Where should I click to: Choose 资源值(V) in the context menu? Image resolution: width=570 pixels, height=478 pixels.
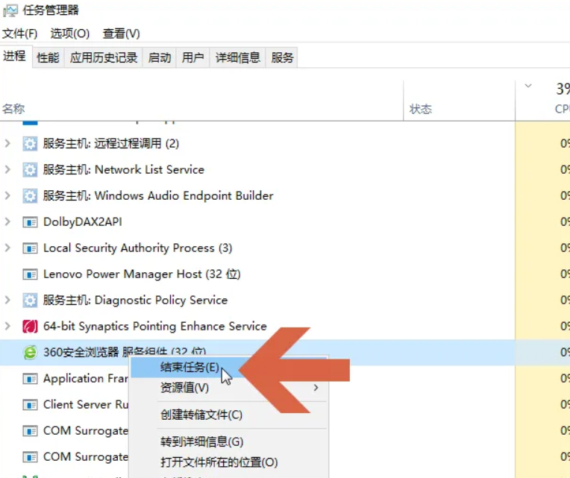coord(185,388)
